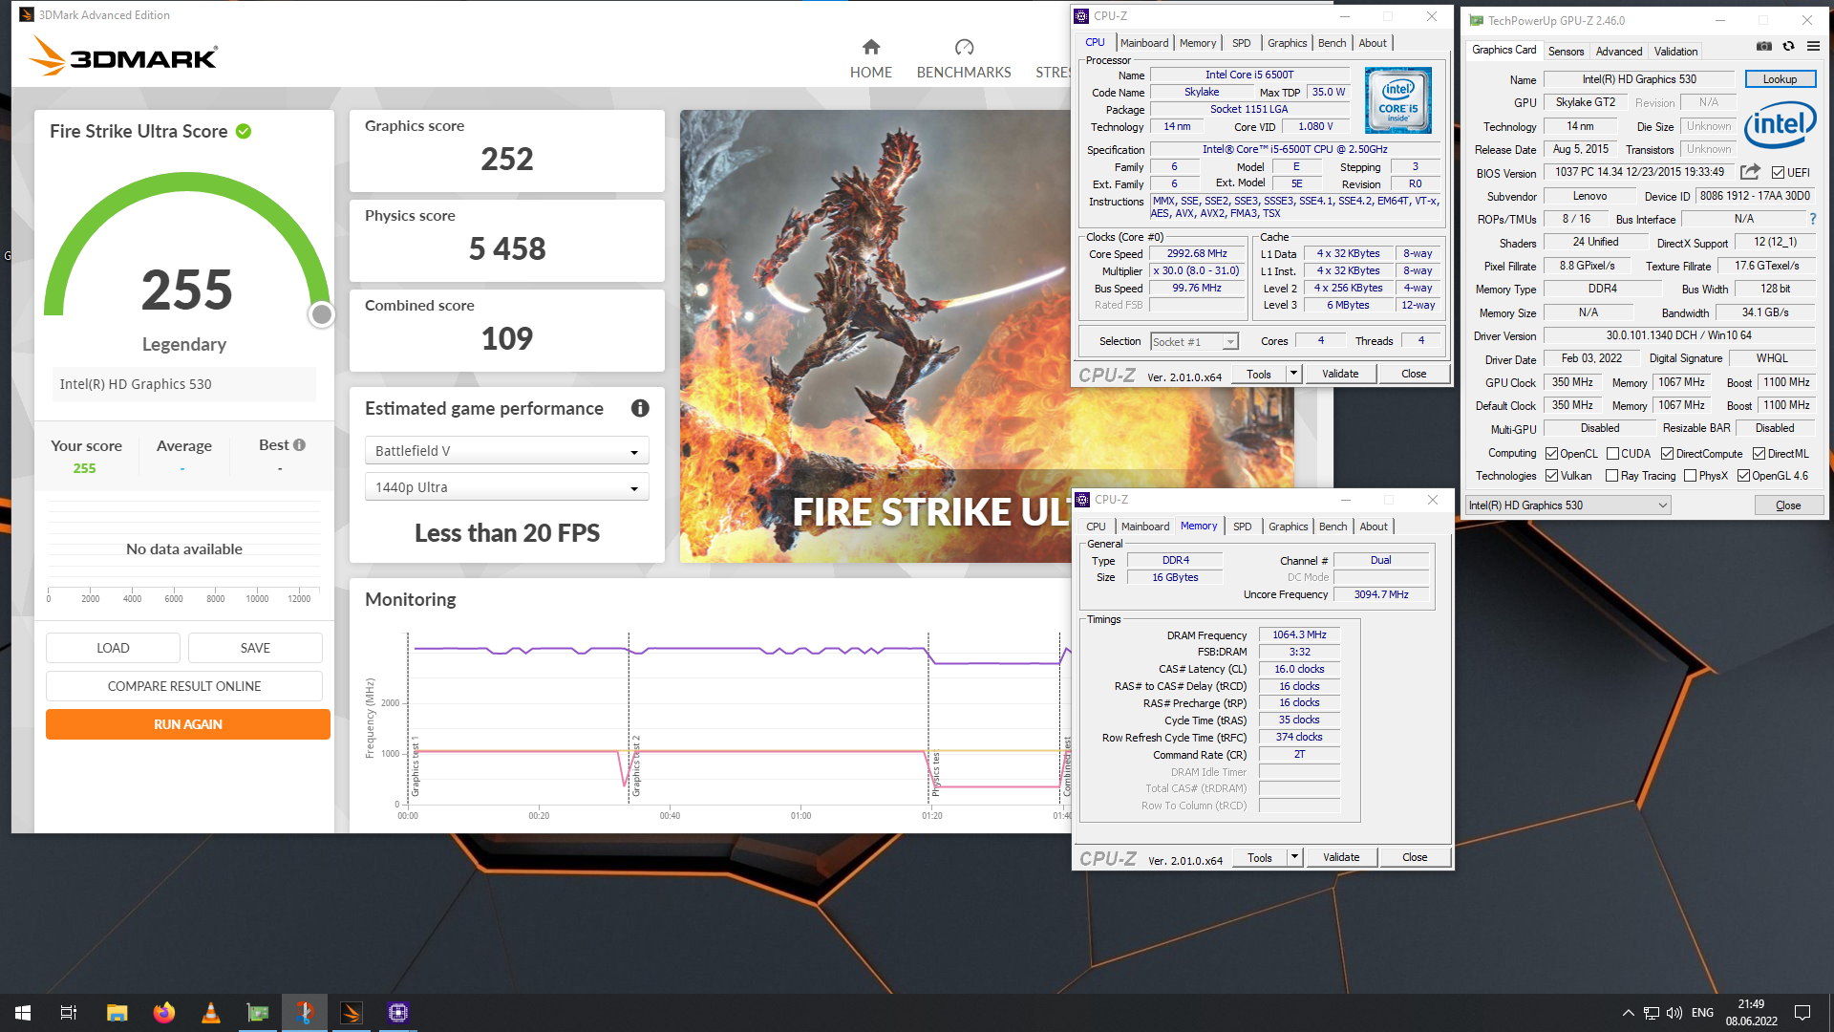Toggle the UEFI checkbox in GPU-Z

coord(1778,173)
